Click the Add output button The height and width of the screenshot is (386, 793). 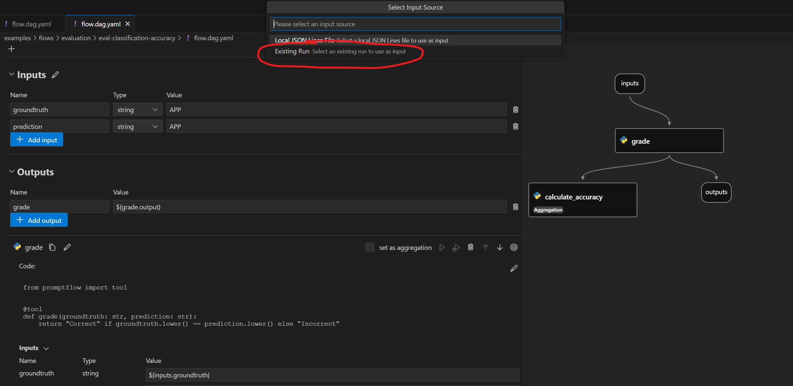(x=39, y=220)
